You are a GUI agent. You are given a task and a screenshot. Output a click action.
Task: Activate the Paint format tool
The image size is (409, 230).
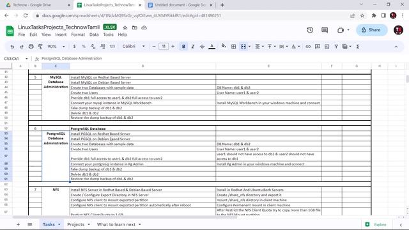40,47
